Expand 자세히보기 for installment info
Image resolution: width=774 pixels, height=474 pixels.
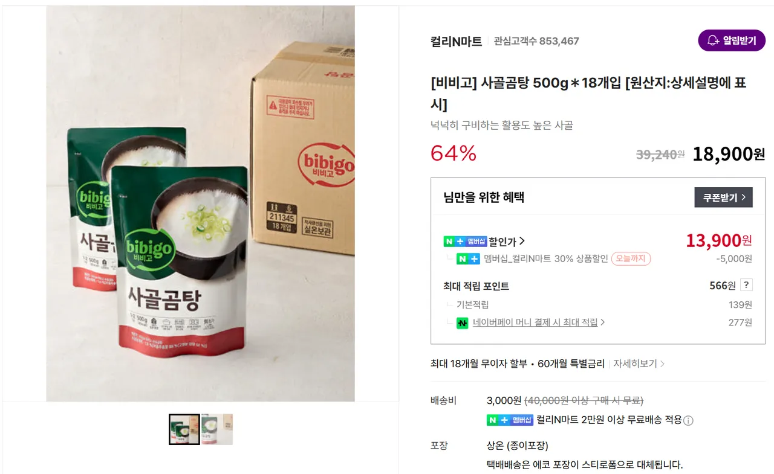click(639, 364)
